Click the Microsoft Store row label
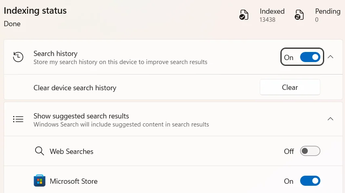This screenshot has width=345, height=193. tap(74, 181)
